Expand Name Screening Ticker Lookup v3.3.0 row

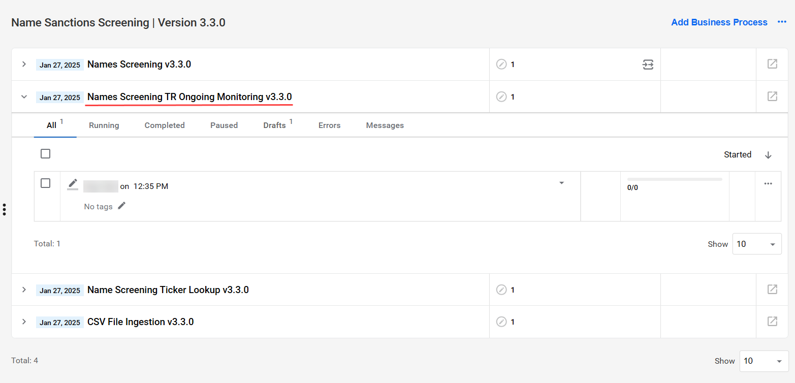(24, 290)
